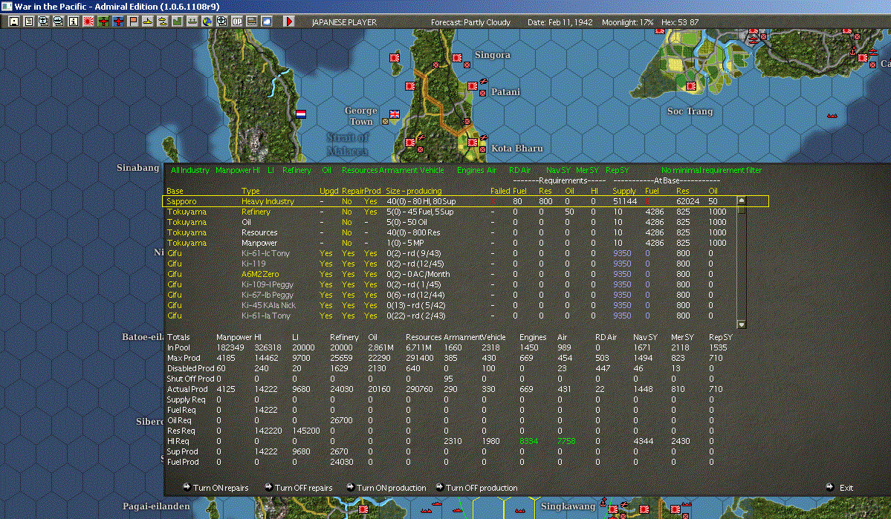Click the industry list scroll up arrow
Screen dimensions: 891x519
click(740, 200)
